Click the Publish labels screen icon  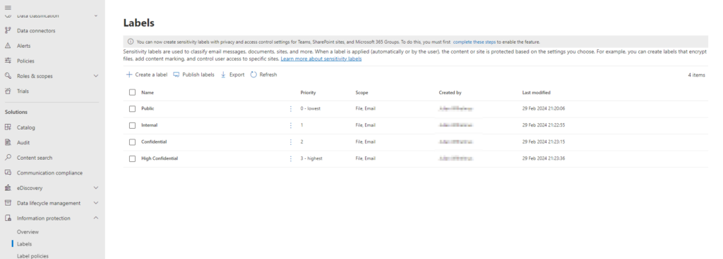tap(176, 75)
